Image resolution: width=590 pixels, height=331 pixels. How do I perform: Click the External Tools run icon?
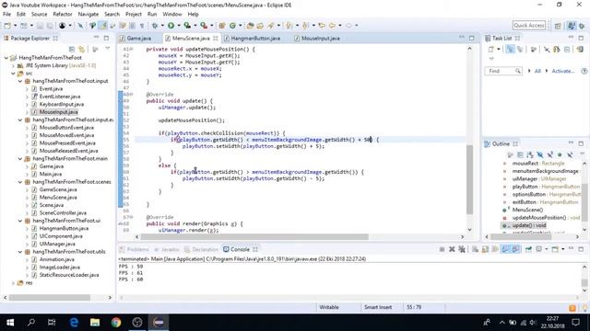tap(204, 26)
